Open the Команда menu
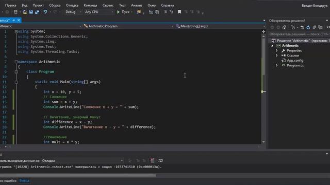 click(91, 5)
